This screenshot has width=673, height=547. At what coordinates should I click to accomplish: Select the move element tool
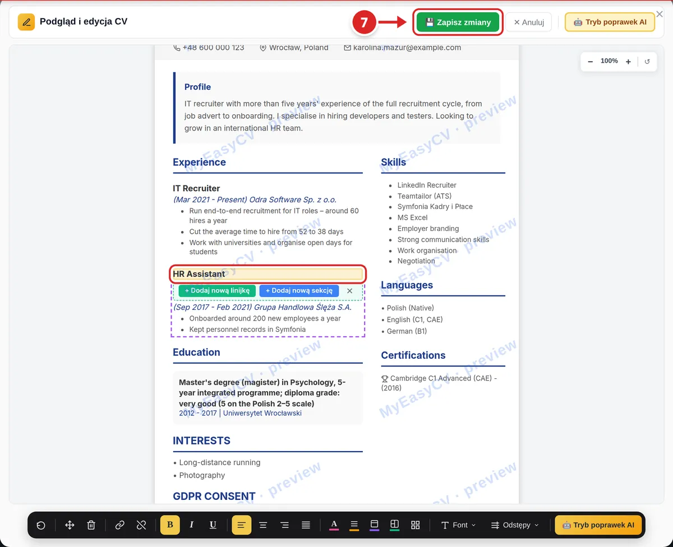[70, 525]
